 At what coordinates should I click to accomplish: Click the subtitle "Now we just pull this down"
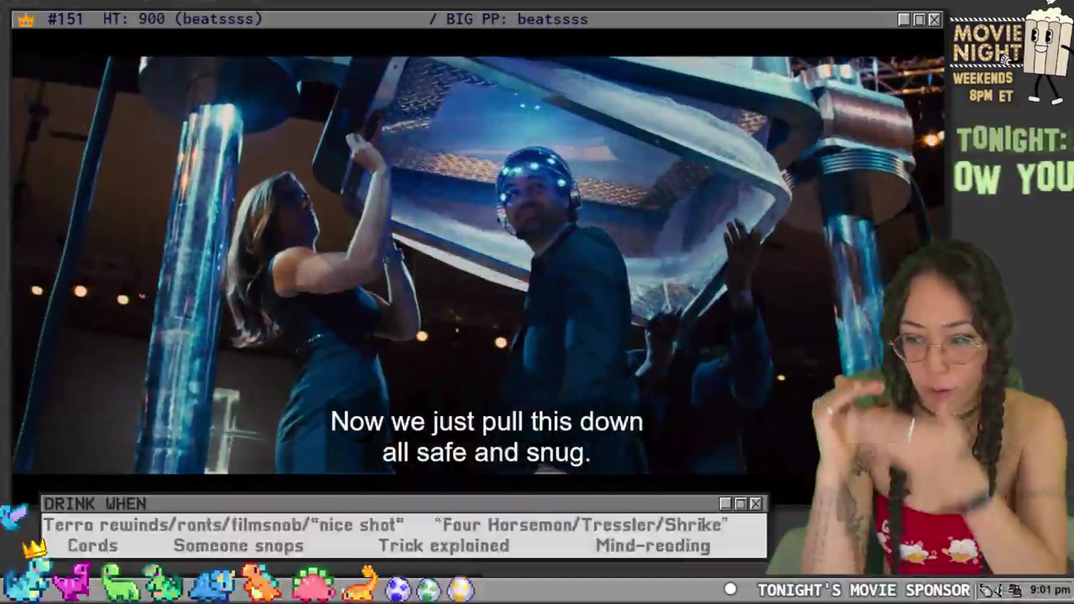tap(487, 422)
